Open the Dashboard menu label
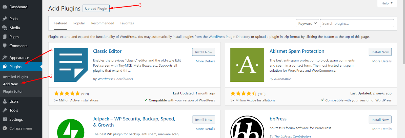405x138 pixels. pos(18,7)
